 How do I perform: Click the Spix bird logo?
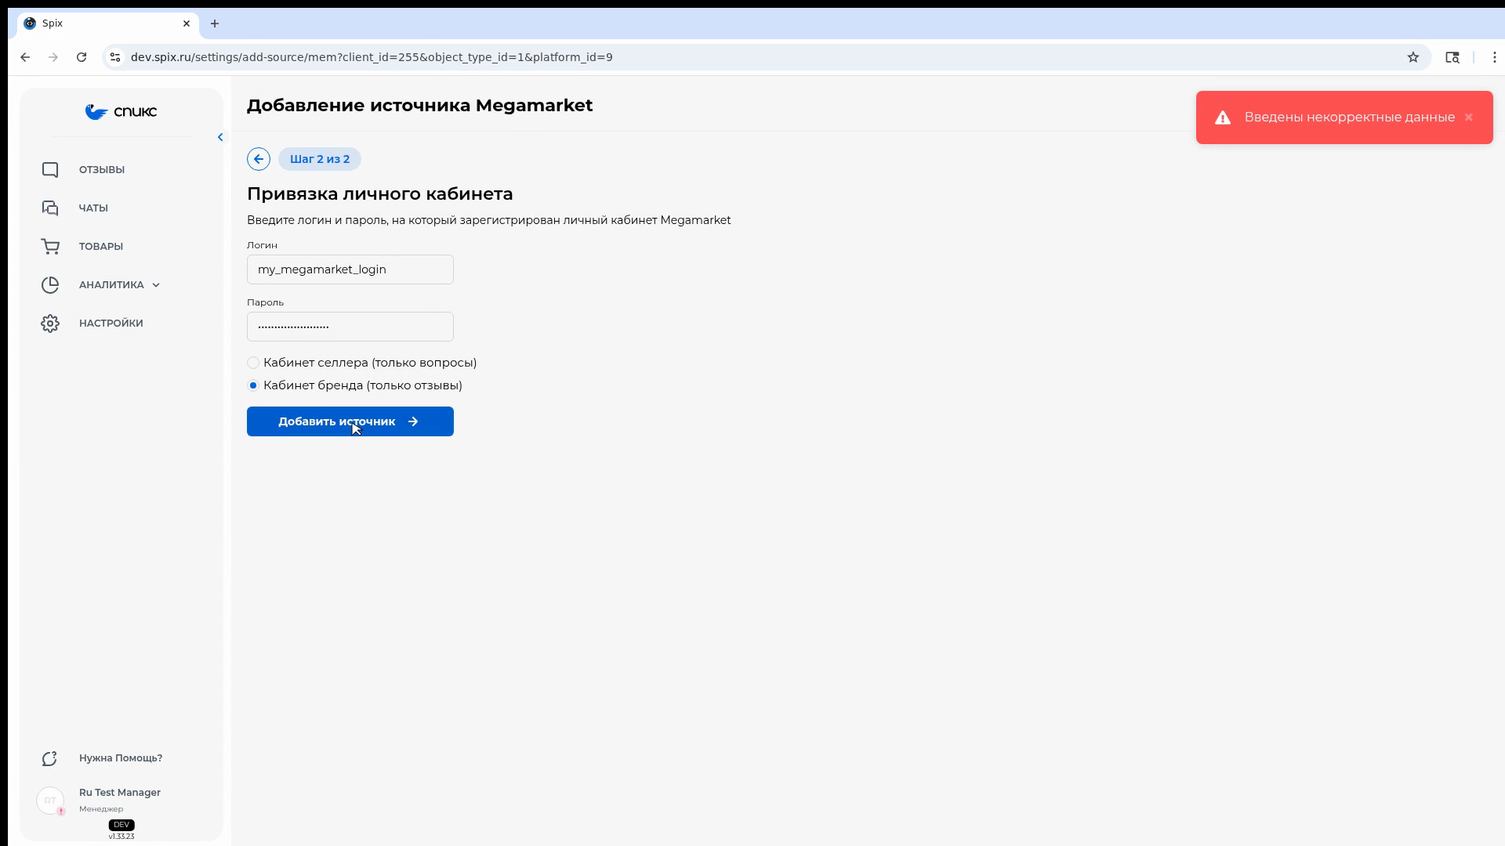pos(121,112)
